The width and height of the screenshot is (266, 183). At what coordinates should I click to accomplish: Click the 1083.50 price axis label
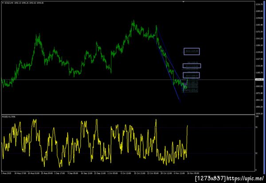tap(258, 86)
